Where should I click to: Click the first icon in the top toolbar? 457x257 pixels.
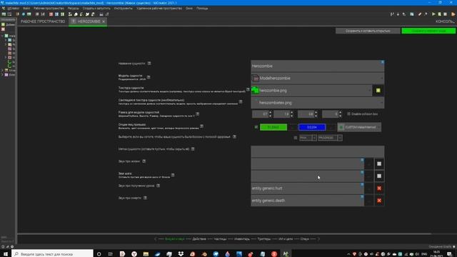4,14
